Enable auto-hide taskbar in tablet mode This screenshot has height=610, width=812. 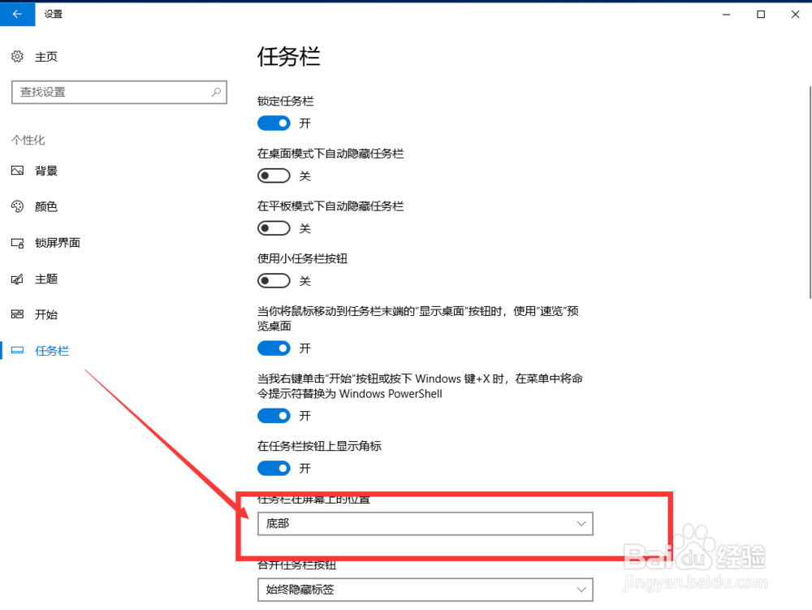click(x=274, y=228)
